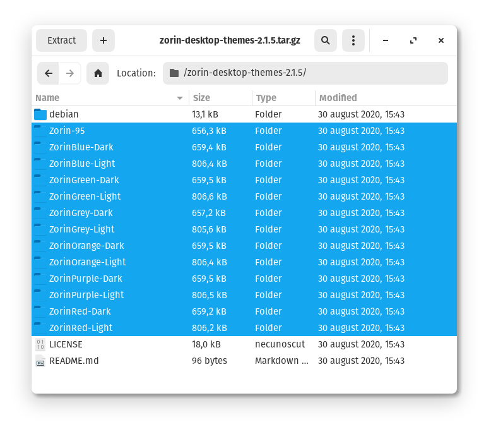This screenshot has height=434, width=491.
Task: Click the ZorinRed-Light name text
Action: pyautogui.click(x=81, y=328)
